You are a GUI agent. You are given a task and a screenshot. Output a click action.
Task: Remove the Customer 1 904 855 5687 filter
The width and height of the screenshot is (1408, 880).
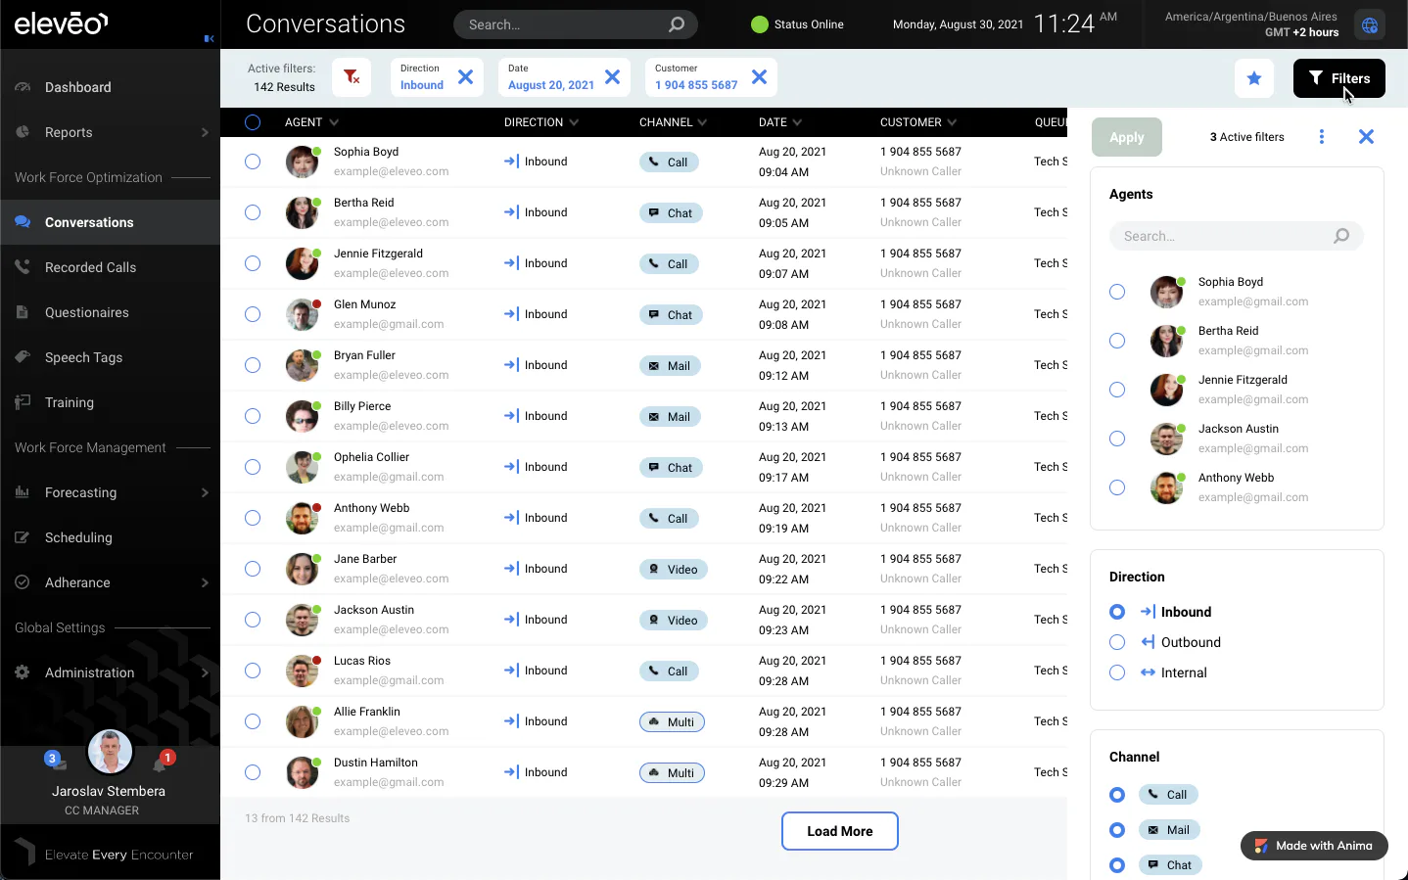pyautogui.click(x=760, y=77)
